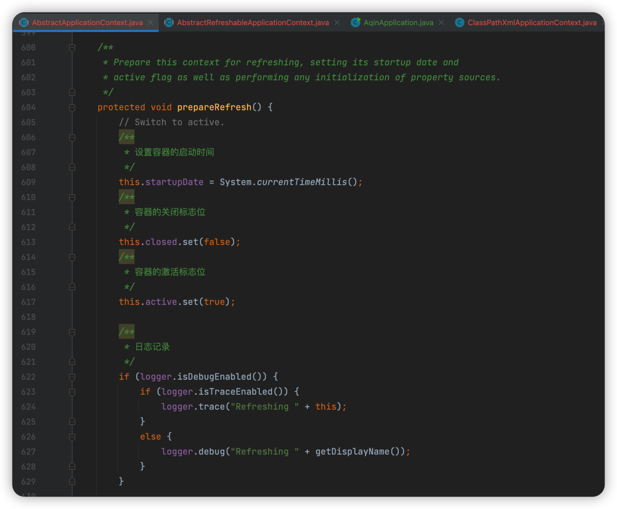The image size is (617, 509).
Task: Collapse the else block at line 626
Action: (x=72, y=437)
